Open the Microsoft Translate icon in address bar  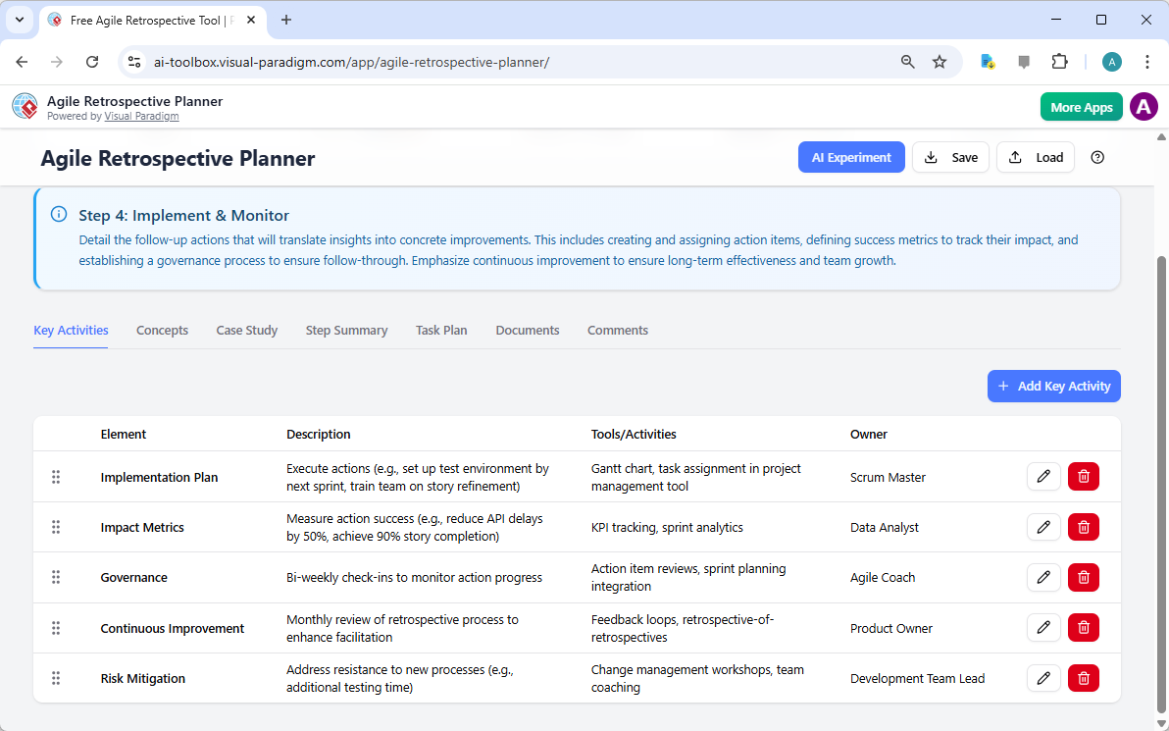pyautogui.click(x=987, y=61)
